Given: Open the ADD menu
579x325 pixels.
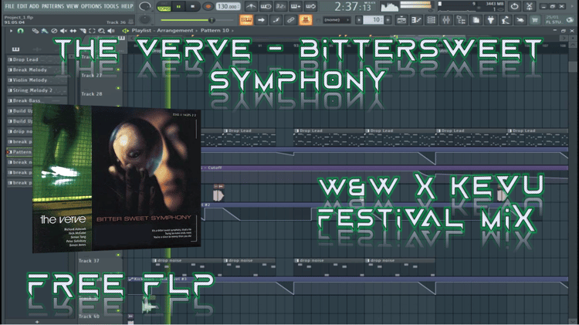Looking at the screenshot, I should click(x=34, y=6).
